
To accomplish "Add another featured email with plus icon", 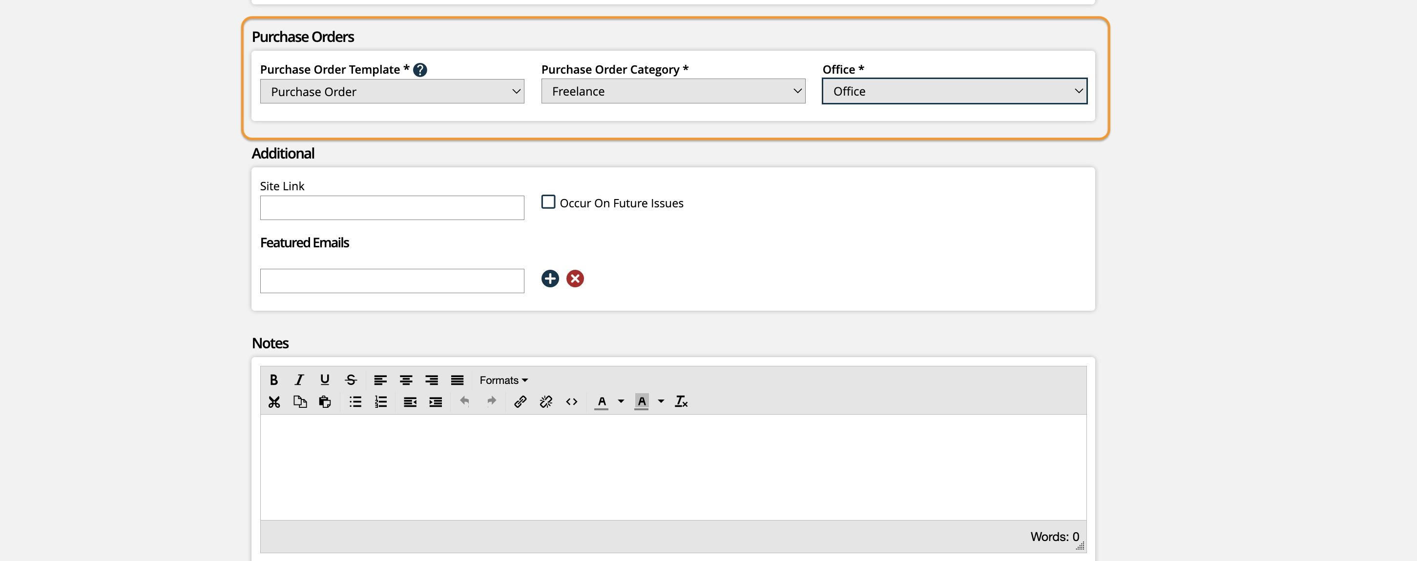I will point(549,279).
